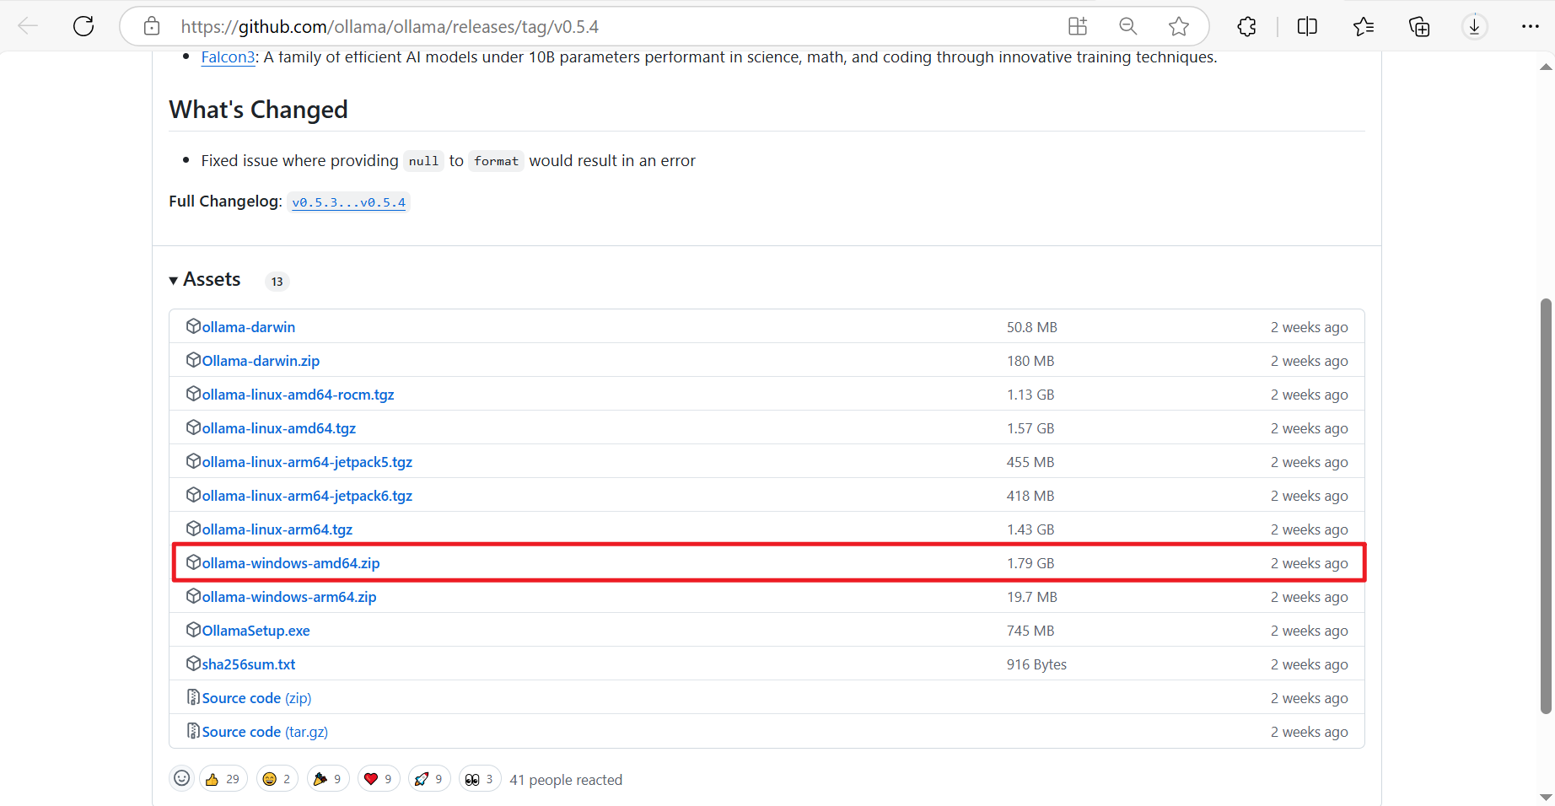This screenshot has width=1555, height=806.
Task: Open the Extensions puzzle icon
Action: [1246, 26]
